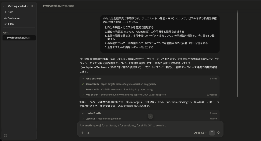Click prompt step 5 全体をまとめた簡易レポート
Image resolution: width=261 pixels, height=141 pixels.
(x=130, y=47)
